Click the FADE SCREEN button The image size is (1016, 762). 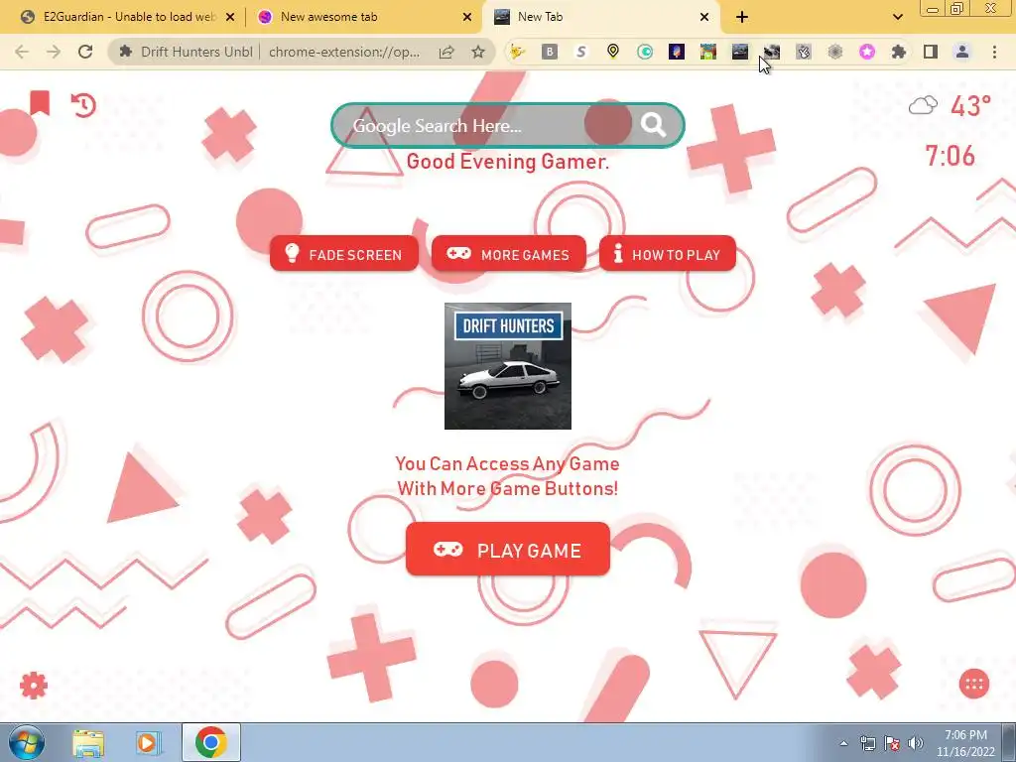[x=344, y=254]
